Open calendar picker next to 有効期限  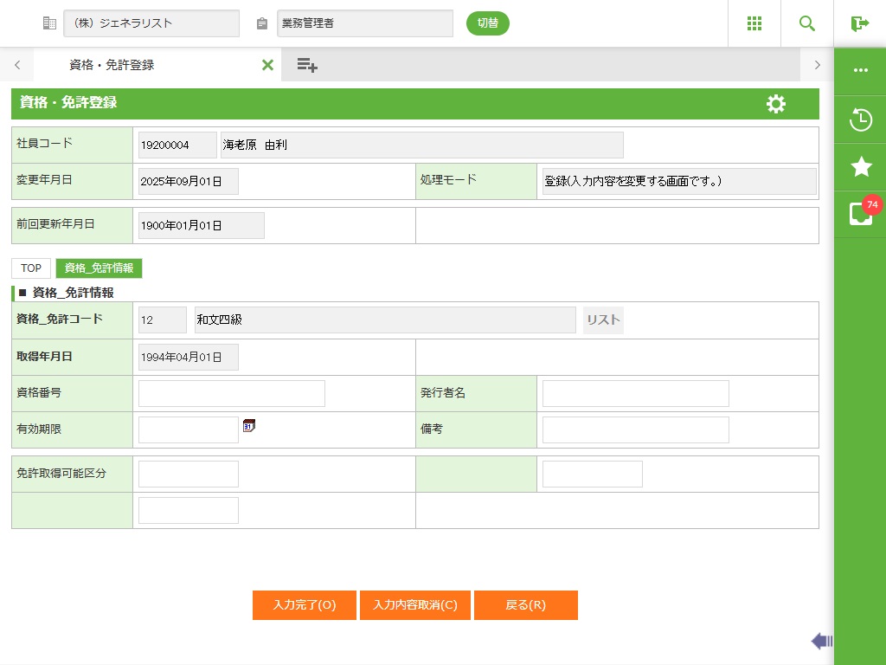click(249, 425)
